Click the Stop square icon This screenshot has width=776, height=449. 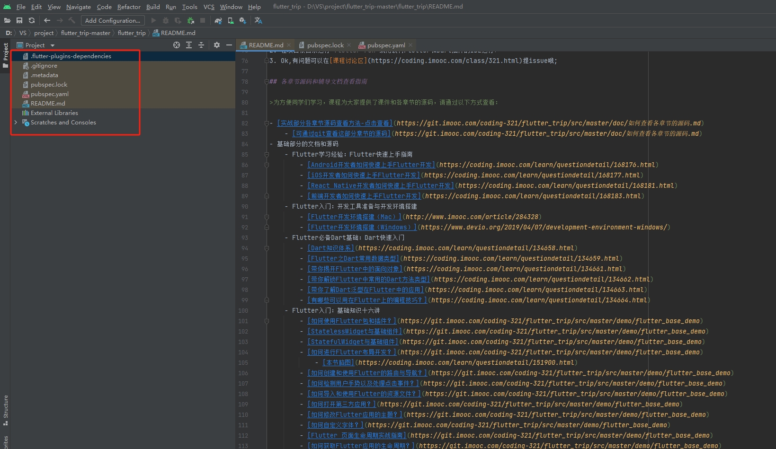pyautogui.click(x=203, y=20)
